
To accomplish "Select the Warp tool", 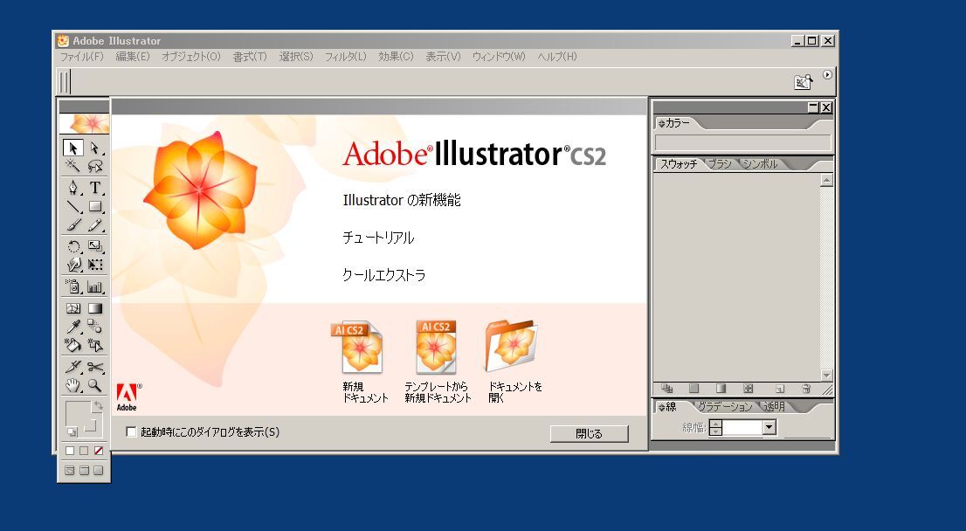I will 72,265.
